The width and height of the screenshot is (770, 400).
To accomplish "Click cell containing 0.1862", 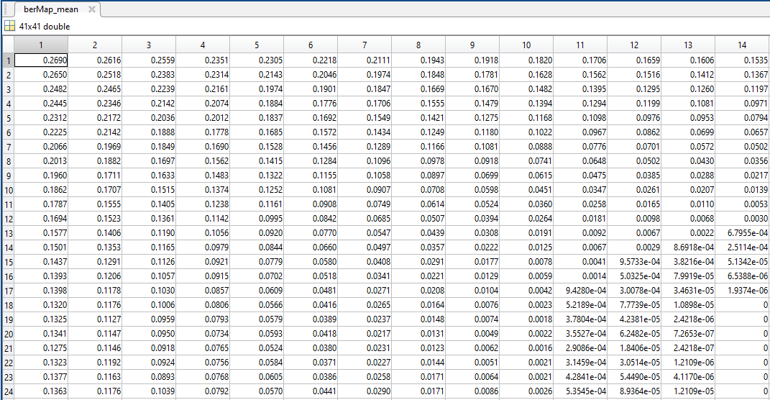I will coord(41,190).
